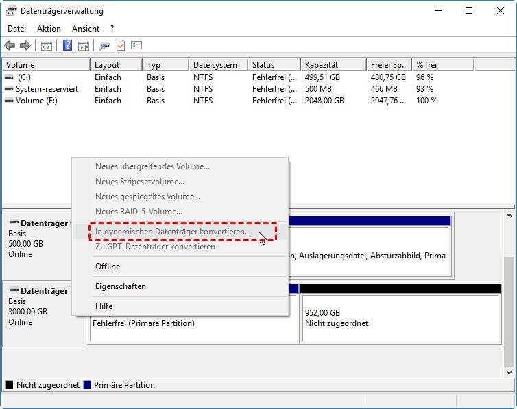
Task: Sort by the Typ column header
Action: pos(165,65)
